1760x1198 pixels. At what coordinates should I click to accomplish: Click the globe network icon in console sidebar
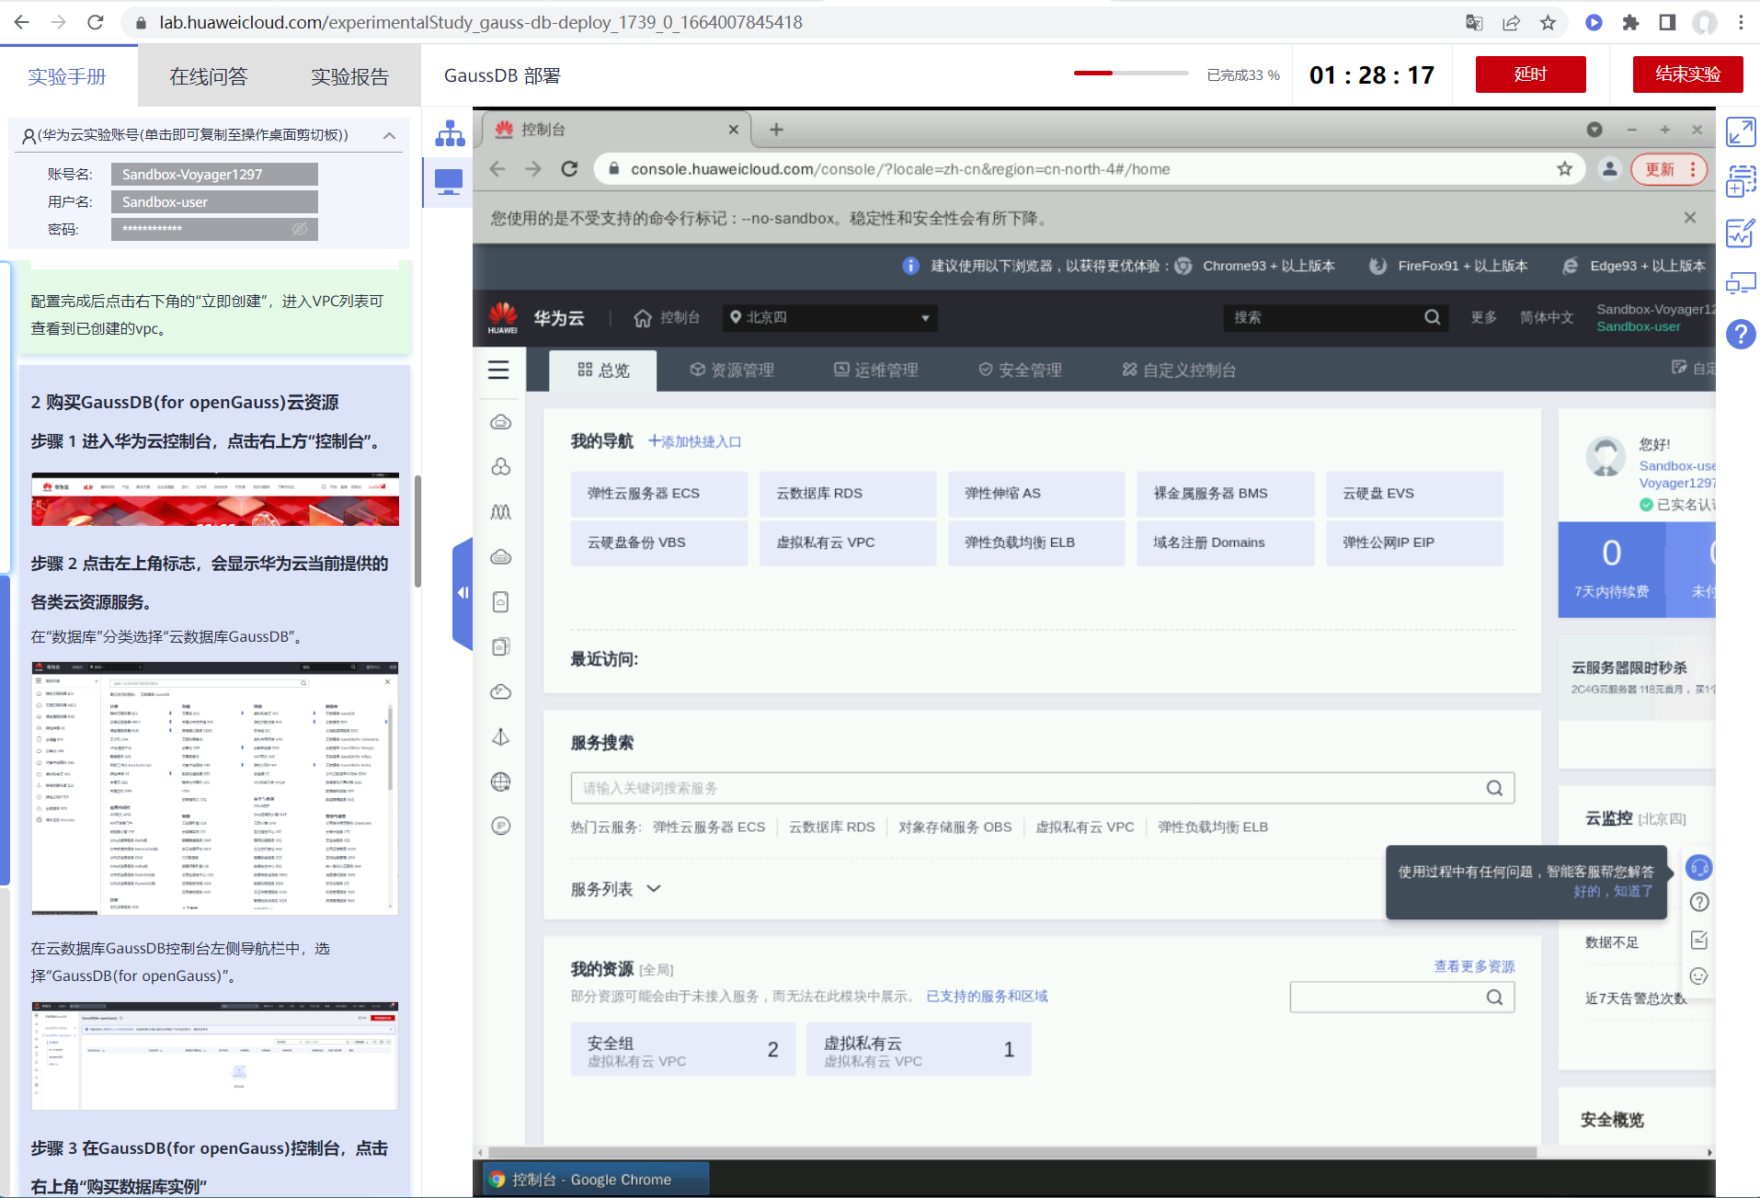pos(501,782)
